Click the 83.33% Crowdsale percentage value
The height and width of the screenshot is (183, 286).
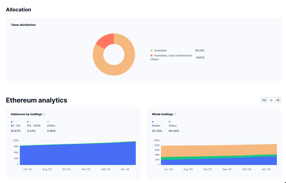coord(200,51)
